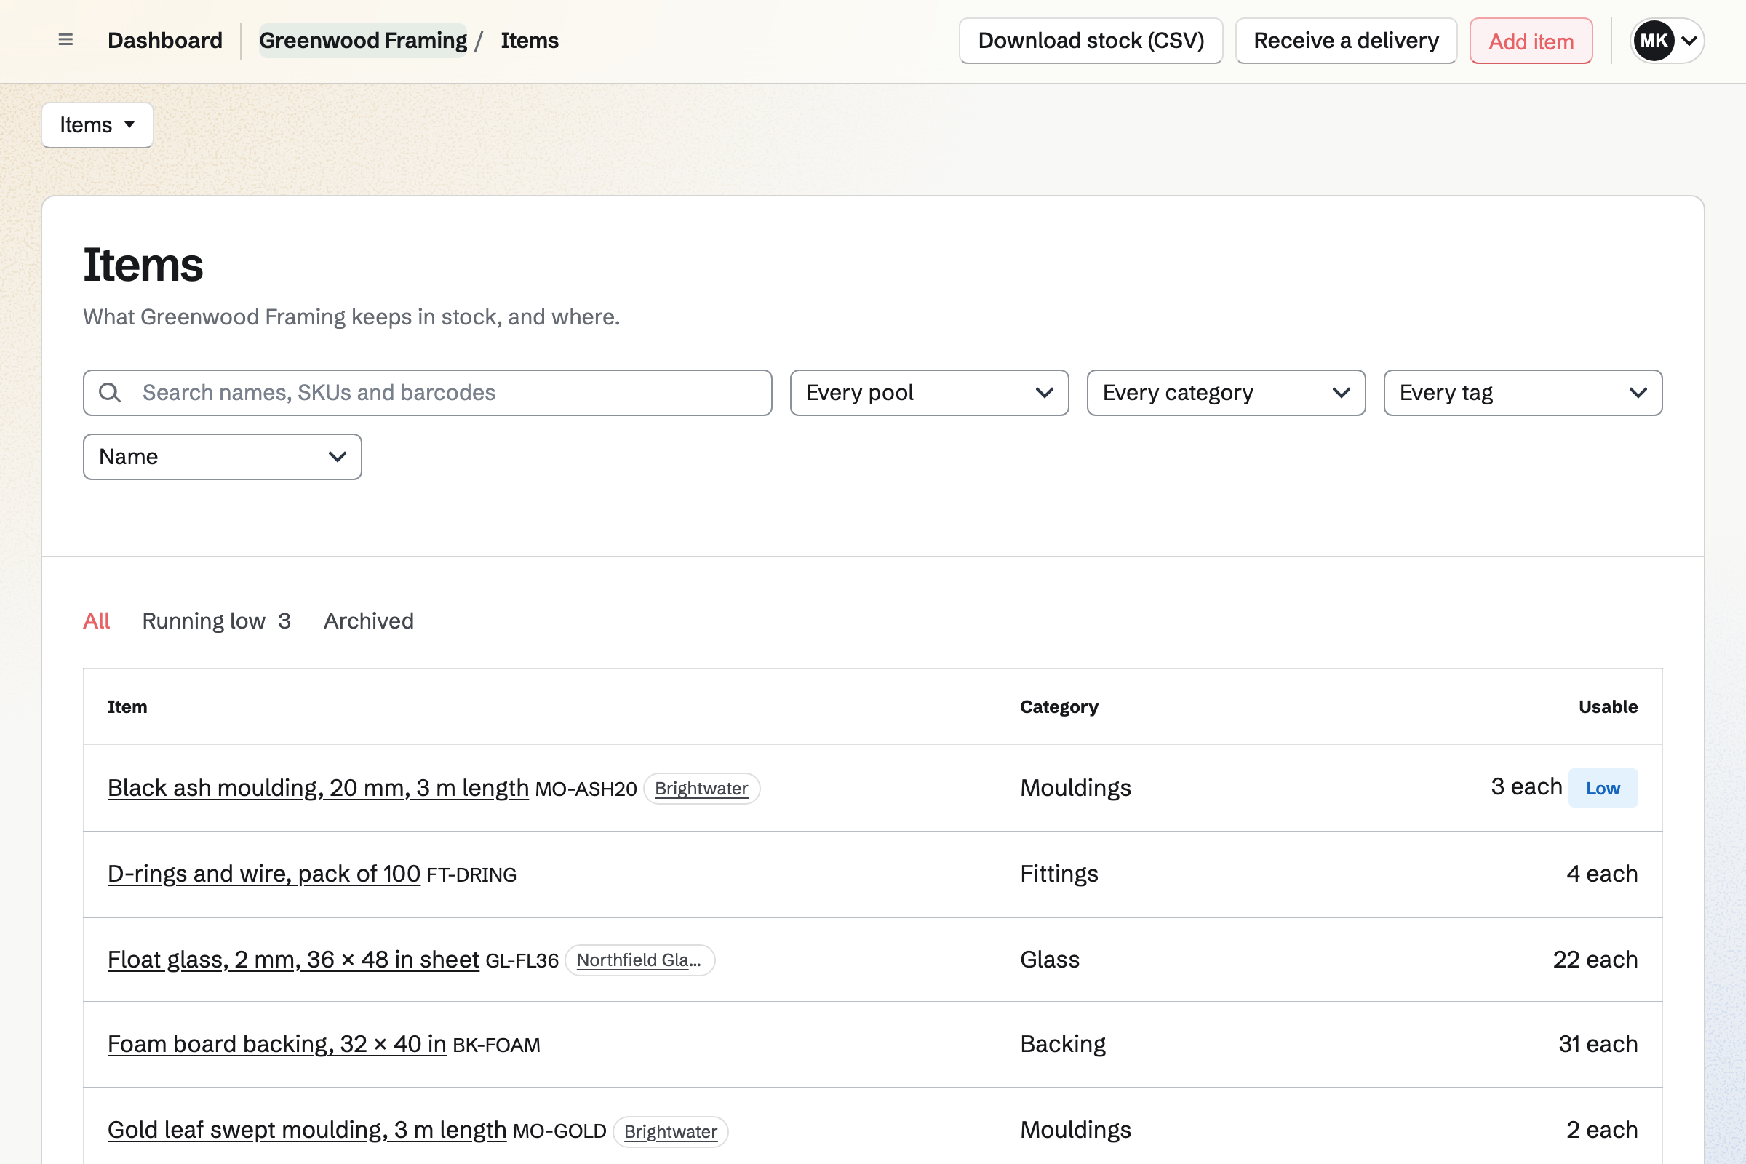This screenshot has width=1746, height=1164.
Task: Open the Name sort dropdown
Action: pos(222,457)
